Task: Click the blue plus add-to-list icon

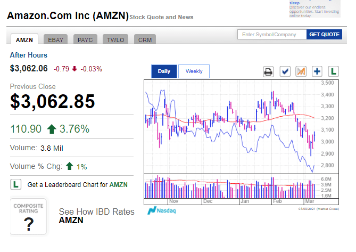Action: [x=317, y=71]
